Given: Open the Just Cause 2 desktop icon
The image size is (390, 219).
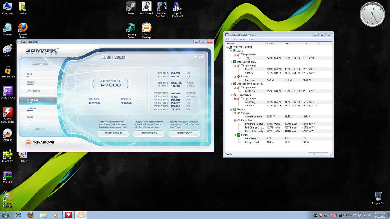Looking at the screenshot, I should 146,7.
